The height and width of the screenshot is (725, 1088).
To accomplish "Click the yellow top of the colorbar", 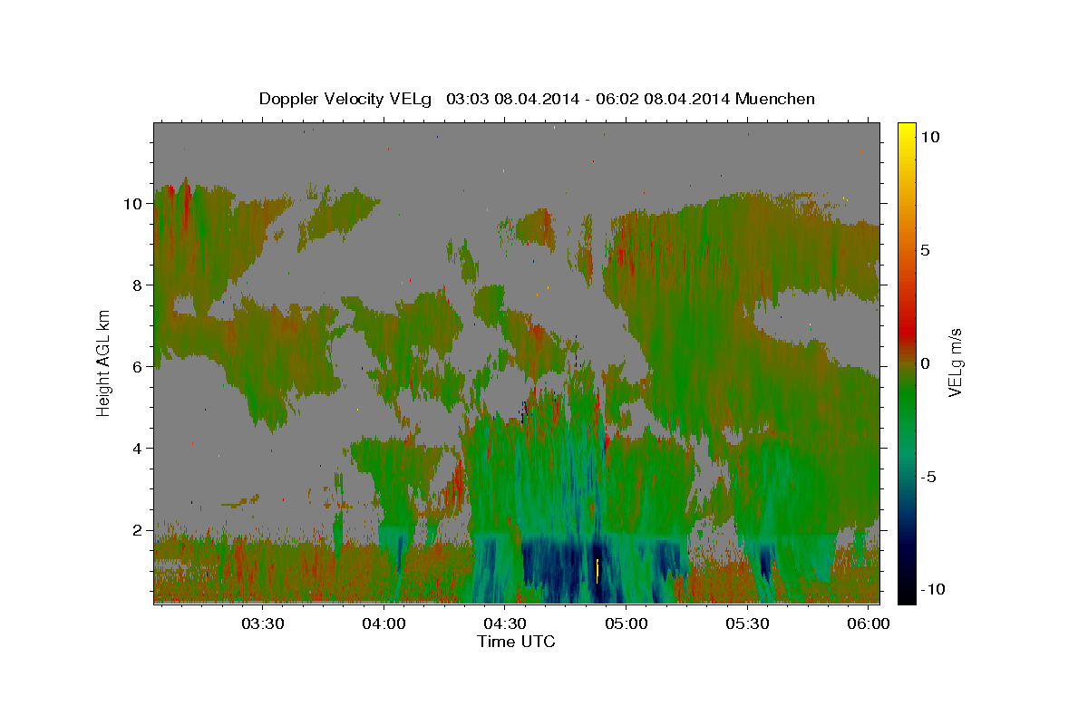I will [x=906, y=131].
